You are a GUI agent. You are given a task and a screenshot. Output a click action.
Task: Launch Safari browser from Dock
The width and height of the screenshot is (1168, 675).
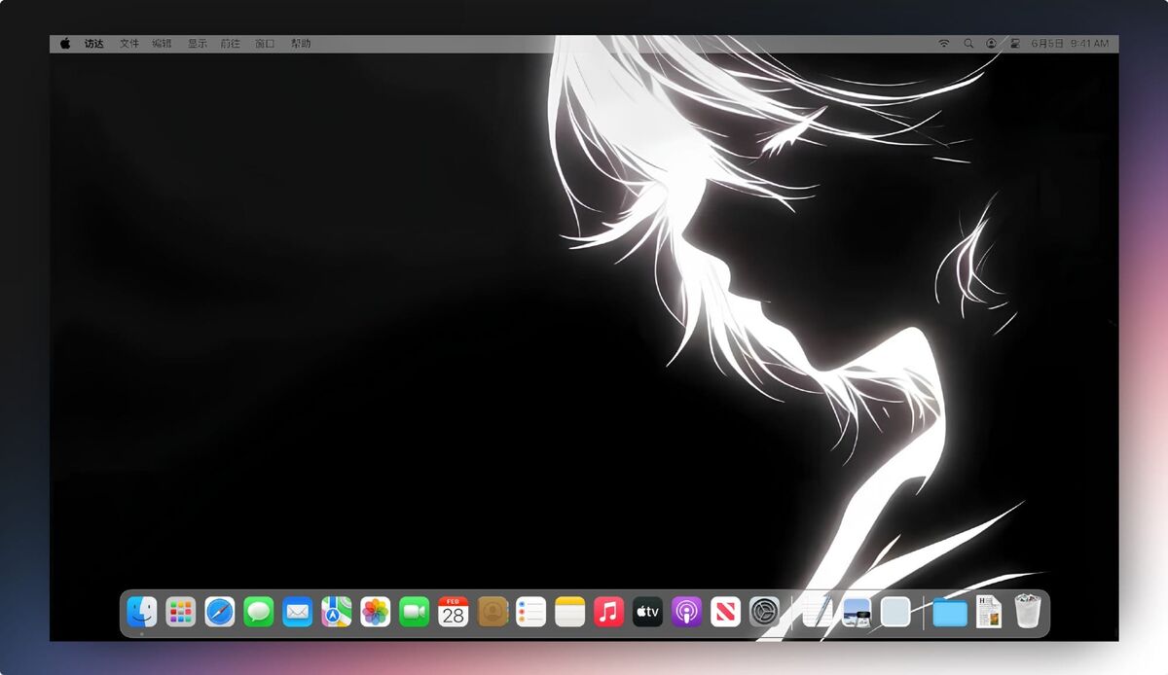[220, 612]
